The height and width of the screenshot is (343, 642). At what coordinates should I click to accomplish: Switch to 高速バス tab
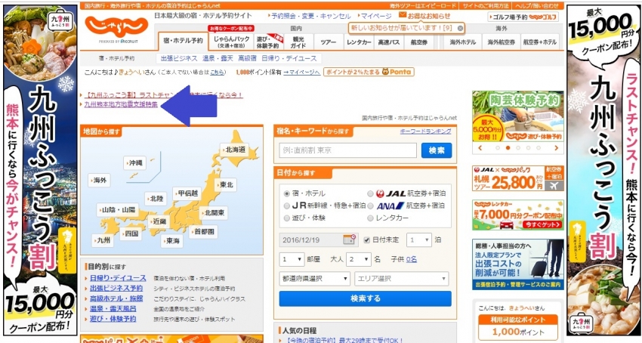pos(389,42)
